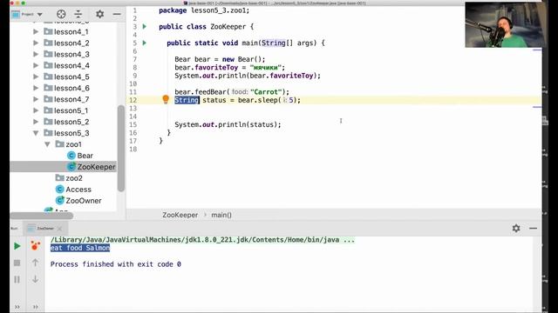Click the pause output button
The image size is (558, 313).
(x=17, y=279)
